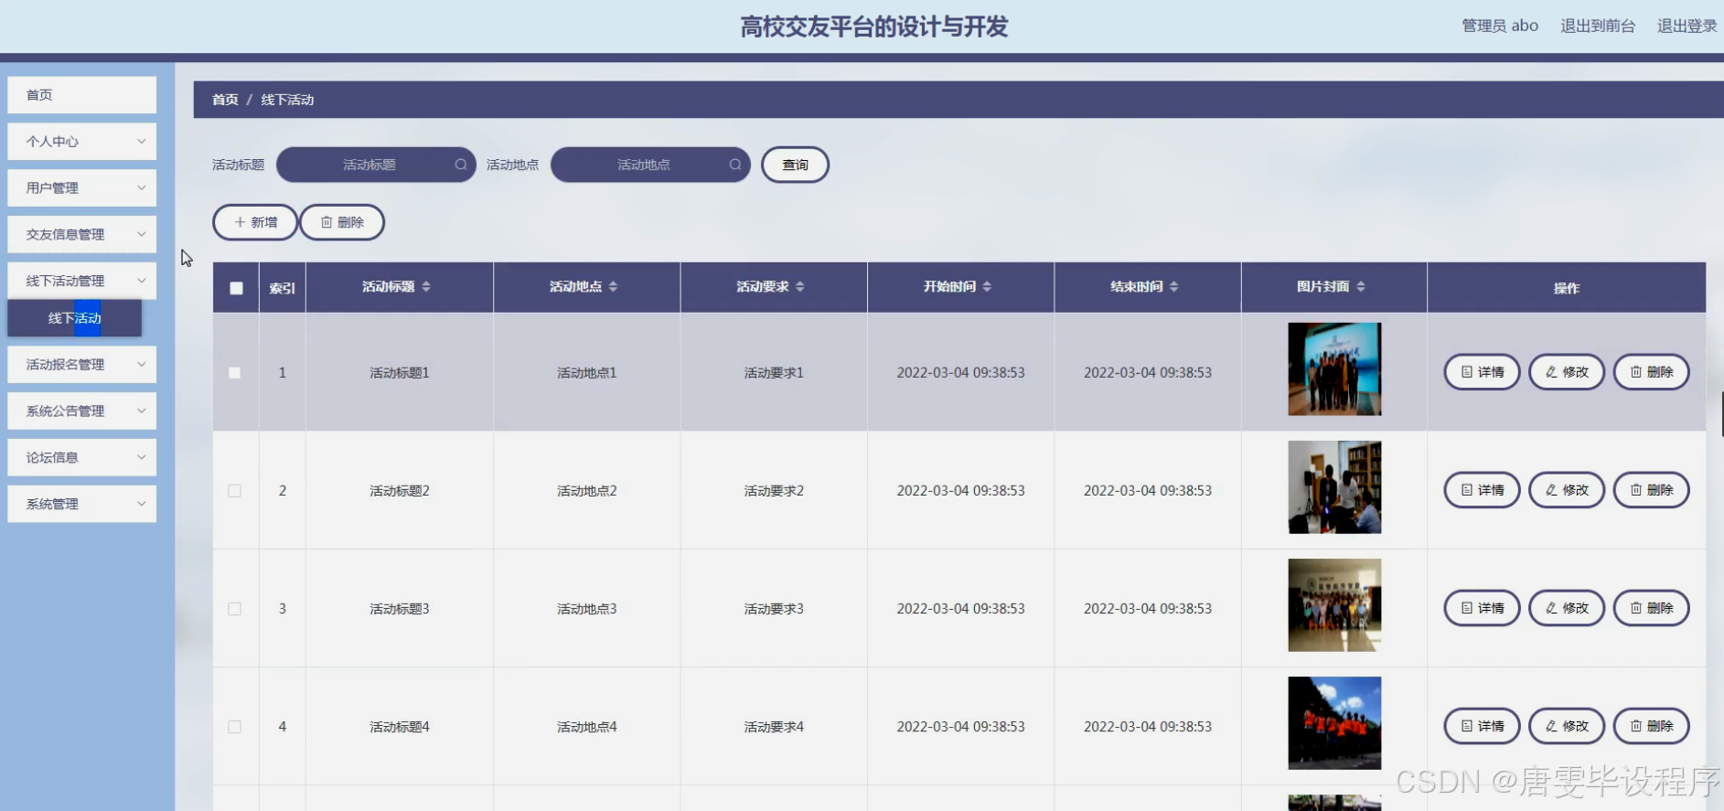Expand 论坛信息 sidebar menu
The height and width of the screenshot is (811, 1724).
(x=82, y=458)
